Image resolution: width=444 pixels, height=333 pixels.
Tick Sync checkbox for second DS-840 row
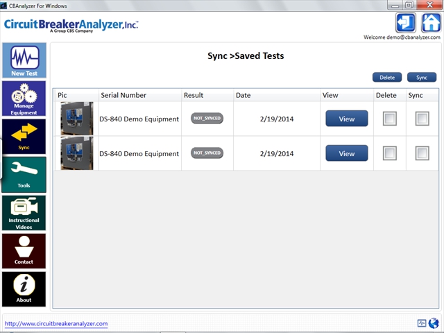pos(422,153)
